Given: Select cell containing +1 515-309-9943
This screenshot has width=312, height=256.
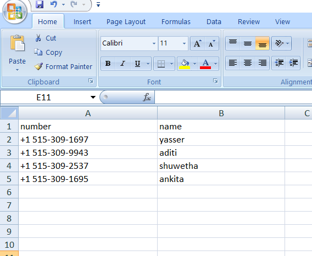Looking at the screenshot, I should [88, 152].
